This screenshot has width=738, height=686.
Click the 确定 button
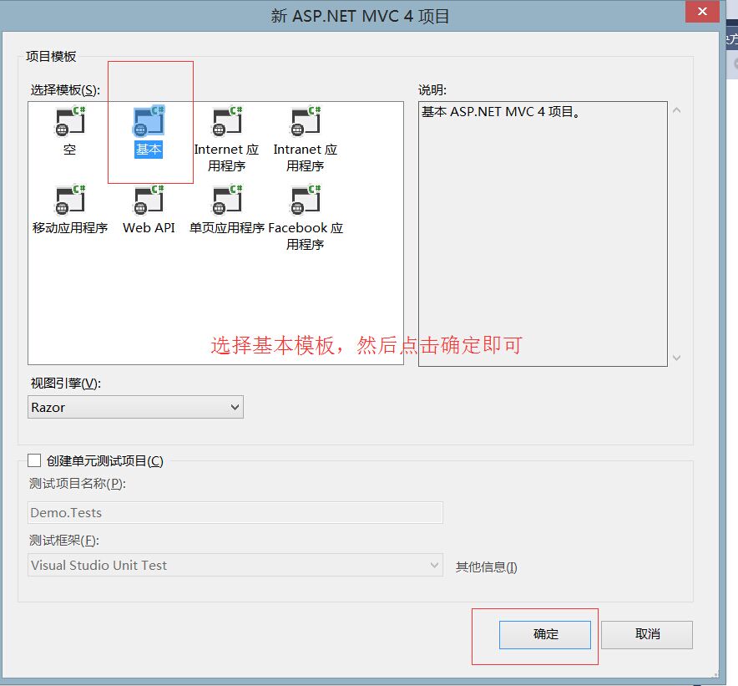tap(545, 635)
